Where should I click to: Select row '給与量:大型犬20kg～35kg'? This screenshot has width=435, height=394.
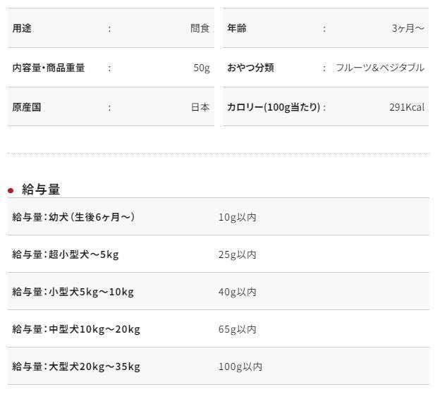[219, 366]
